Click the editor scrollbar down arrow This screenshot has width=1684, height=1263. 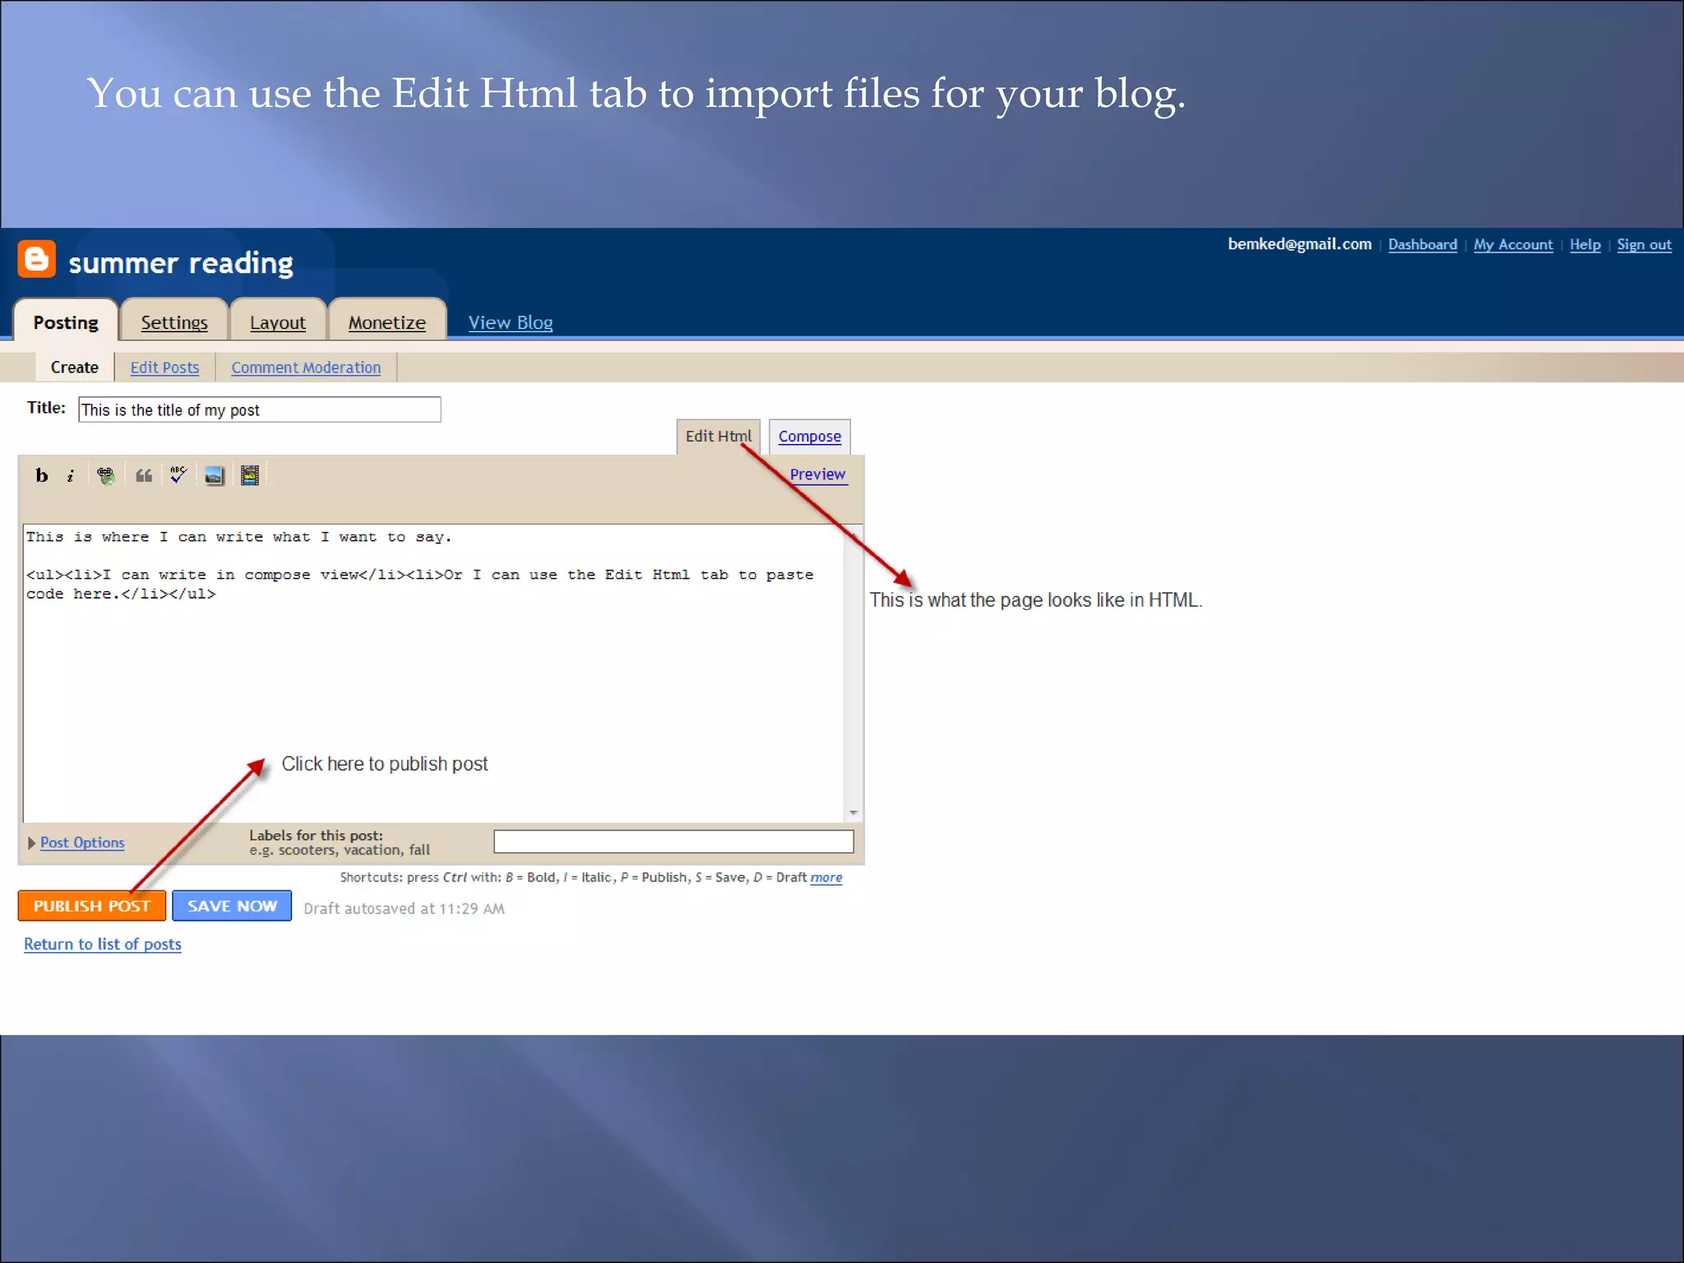click(x=854, y=812)
